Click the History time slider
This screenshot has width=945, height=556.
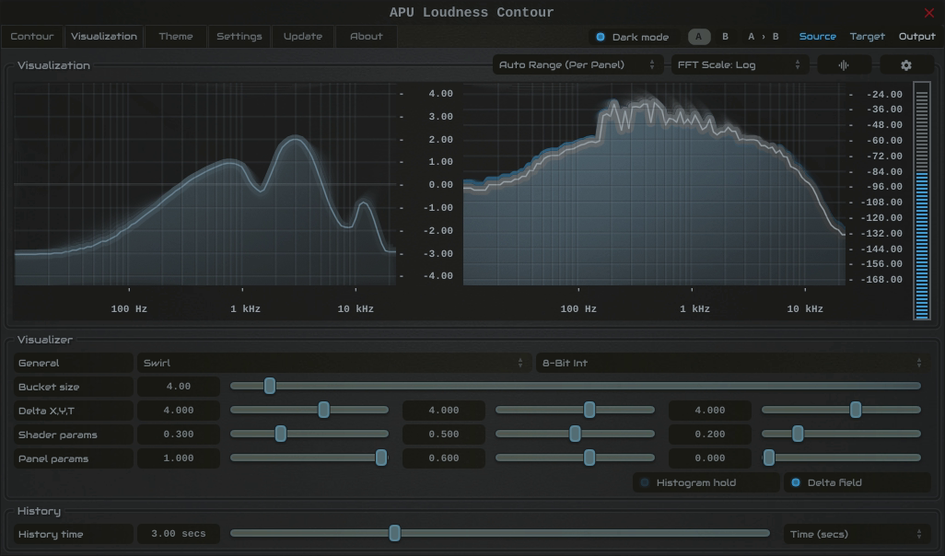pos(500,533)
